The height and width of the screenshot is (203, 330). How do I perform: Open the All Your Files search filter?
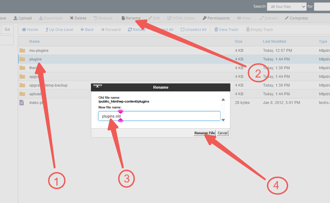(286, 6)
